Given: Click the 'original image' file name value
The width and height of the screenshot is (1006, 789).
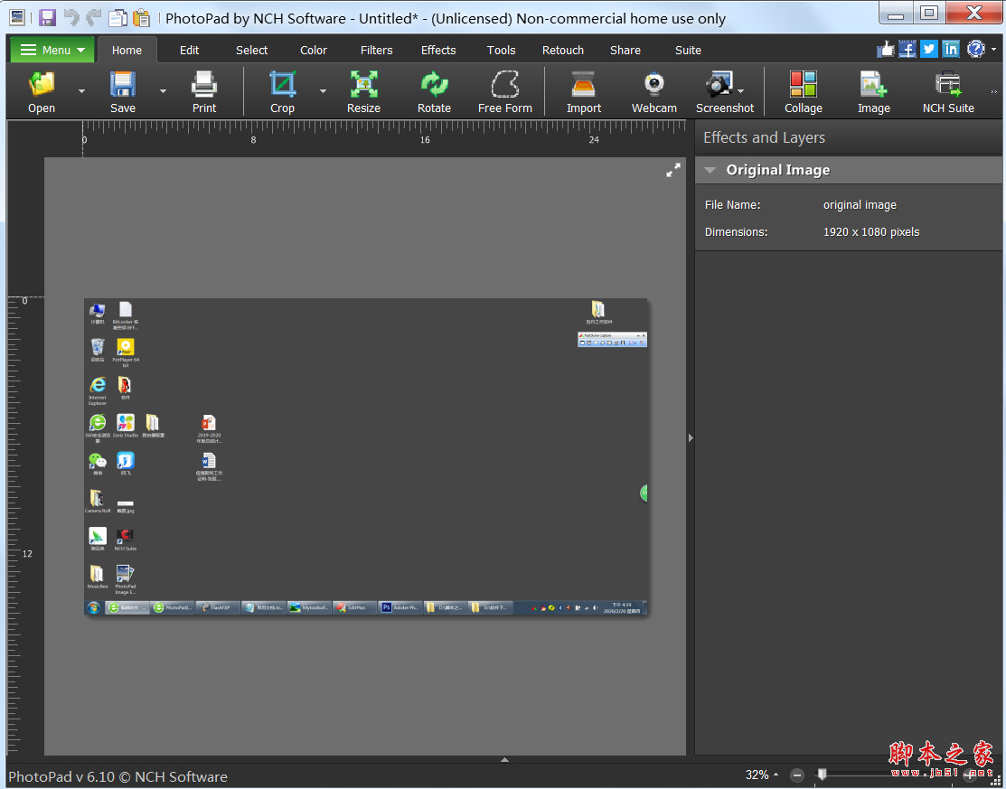Looking at the screenshot, I should [x=860, y=204].
